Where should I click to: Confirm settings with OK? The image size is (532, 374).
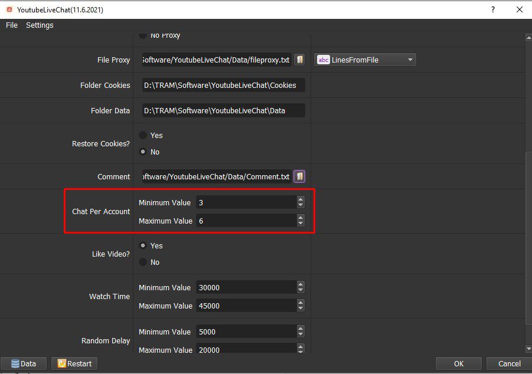tap(458, 363)
